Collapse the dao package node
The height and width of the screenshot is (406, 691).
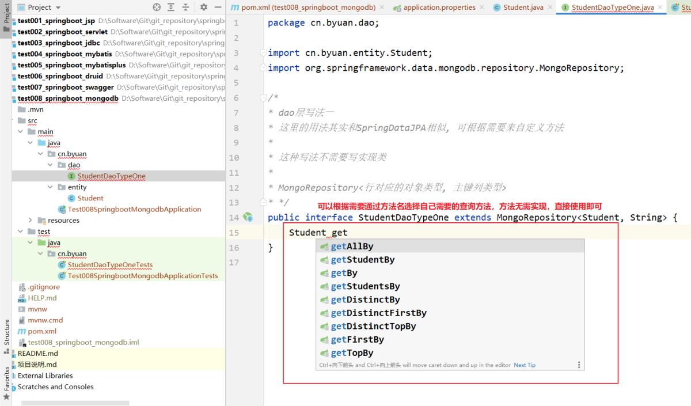pyautogui.click(x=51, y=165)
